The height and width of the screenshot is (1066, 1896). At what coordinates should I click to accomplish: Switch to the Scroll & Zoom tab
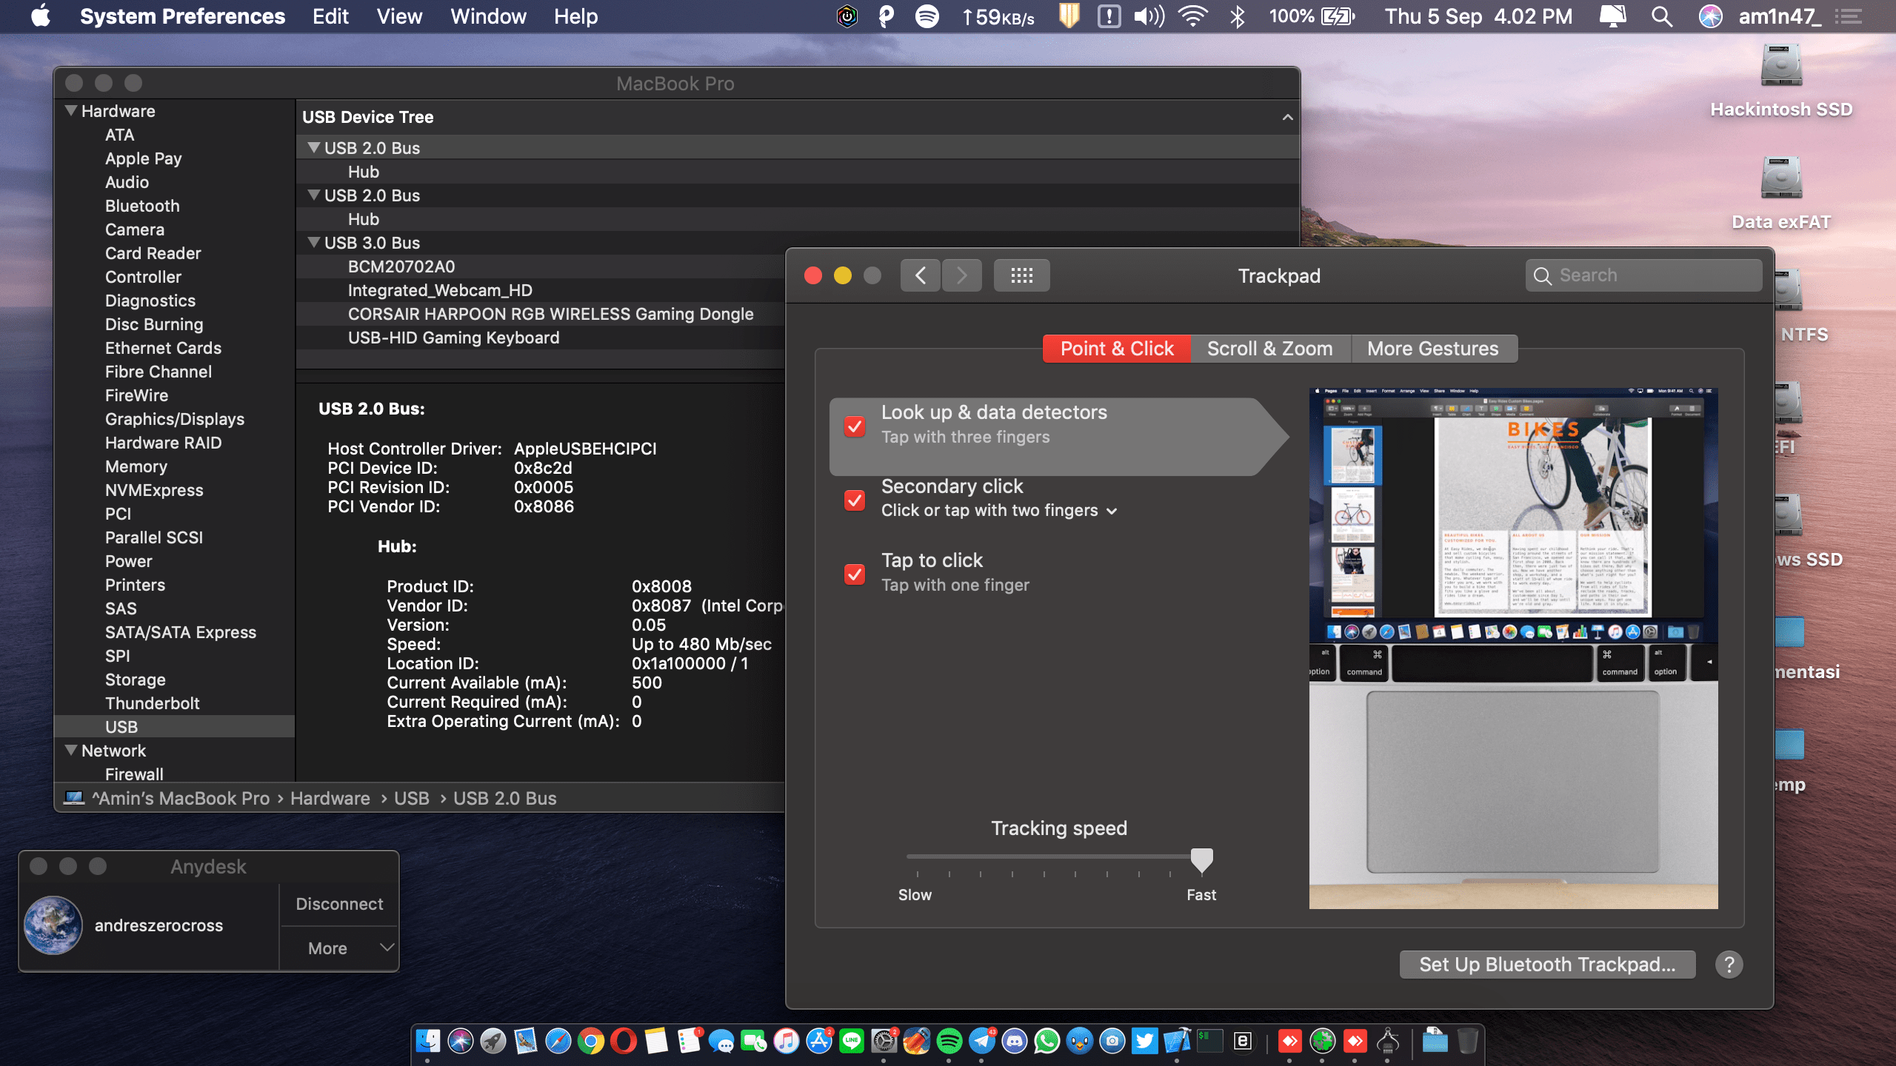[x=1269, y=349]
